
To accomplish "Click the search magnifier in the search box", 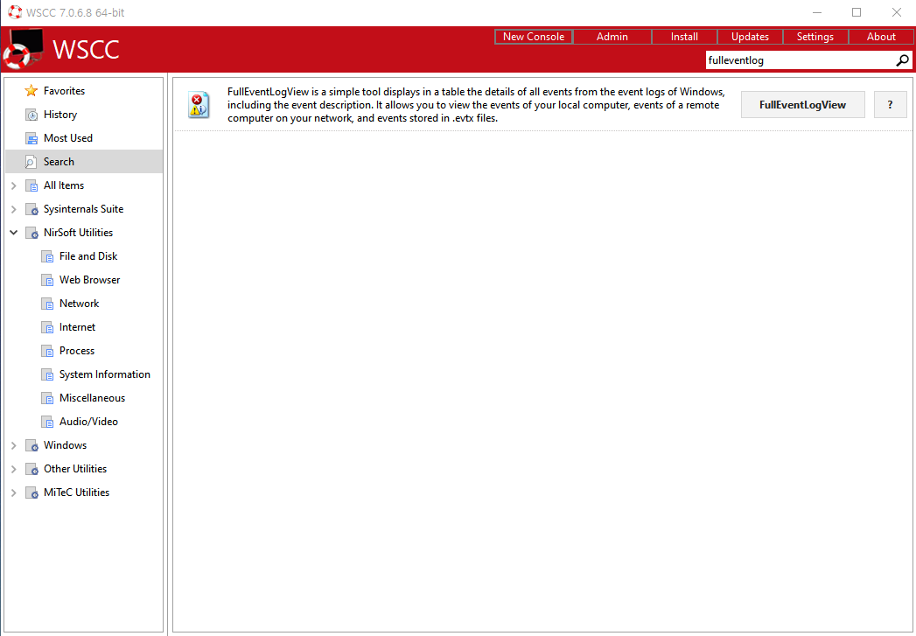I will pyautogui.click(x=903, y=60).
